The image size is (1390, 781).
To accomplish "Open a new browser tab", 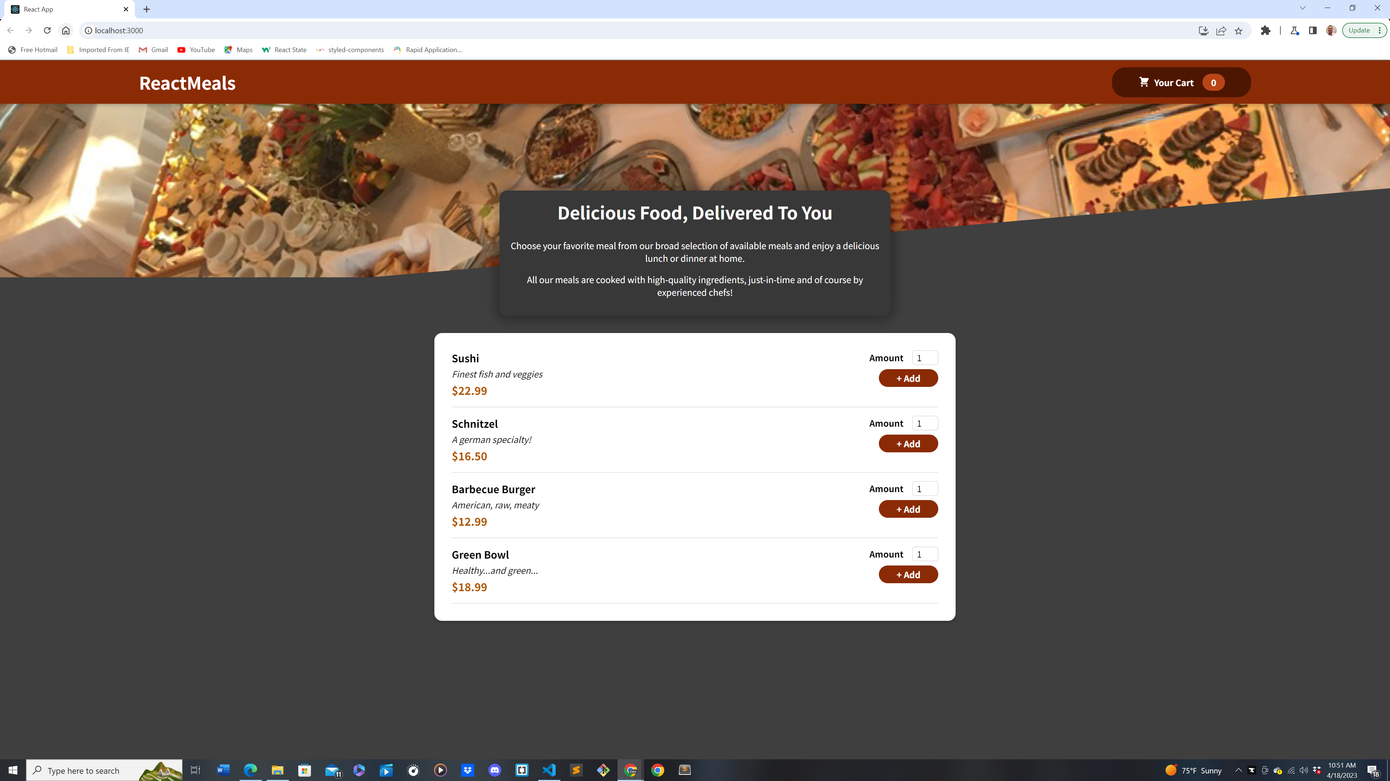I will [x=146, y=9].
